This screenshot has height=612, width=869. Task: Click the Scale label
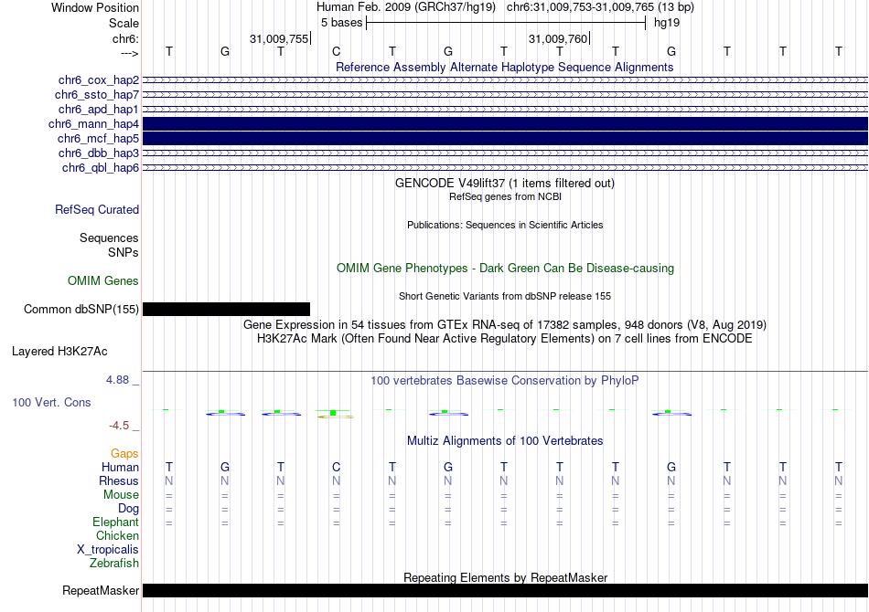123,23
